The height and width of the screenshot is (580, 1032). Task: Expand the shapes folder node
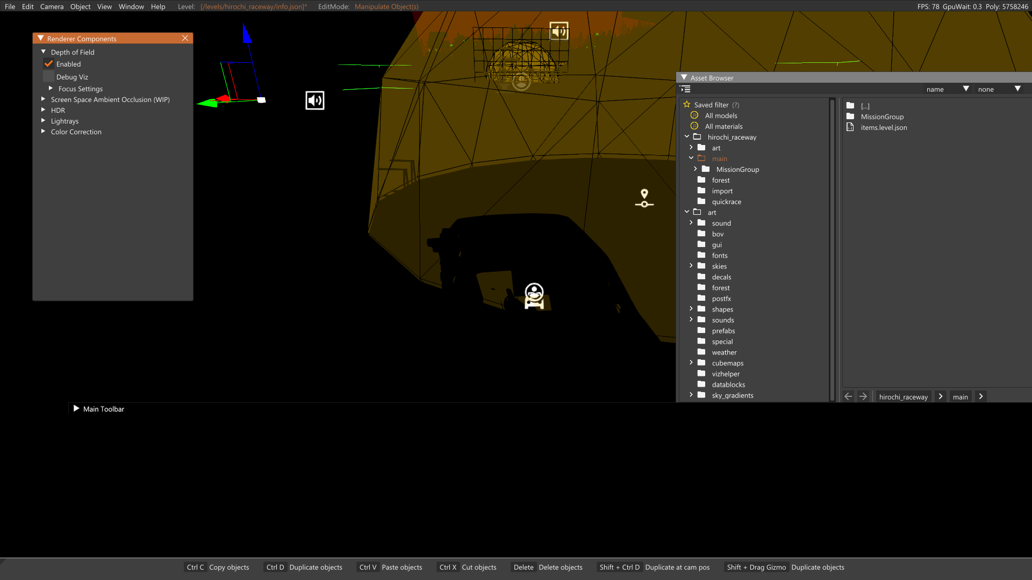[x=691, y=309]
